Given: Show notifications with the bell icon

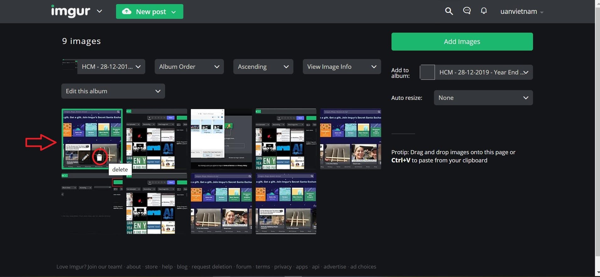Looking at the screenshot, I should [484, 11].
